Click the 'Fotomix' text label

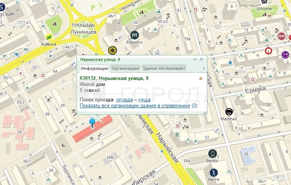[x=134, y=42]
